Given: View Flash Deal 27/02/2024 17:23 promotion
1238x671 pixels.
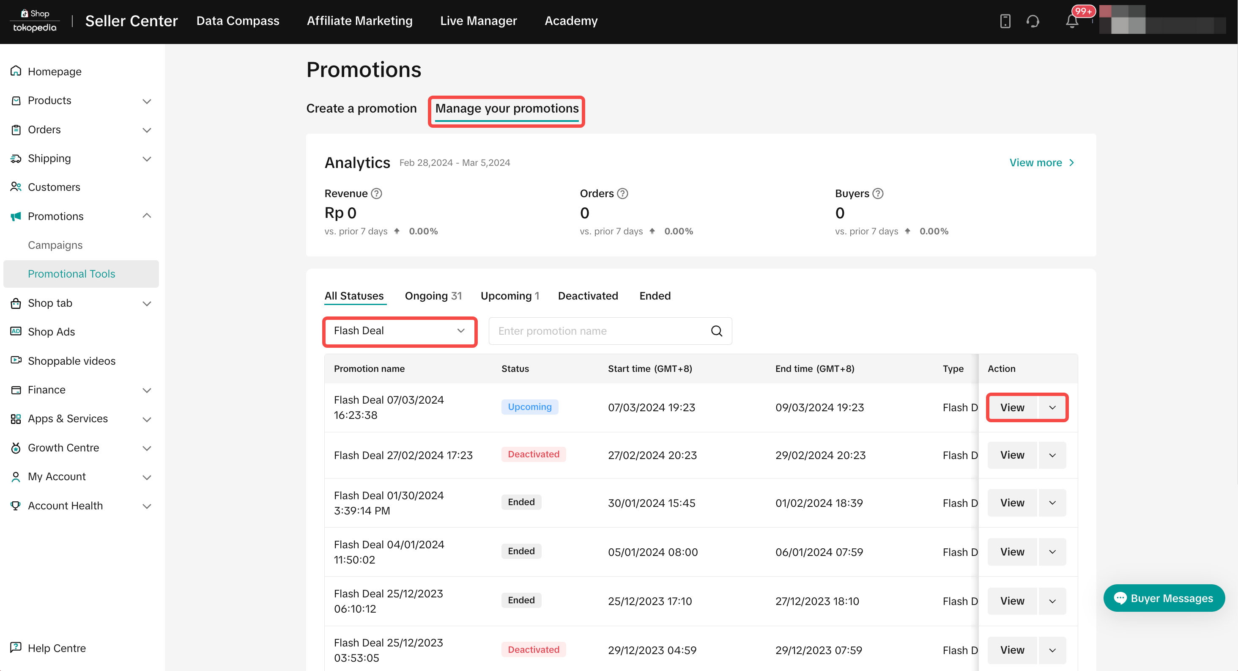Looking at the screenshot, I should pos(1012,455).
